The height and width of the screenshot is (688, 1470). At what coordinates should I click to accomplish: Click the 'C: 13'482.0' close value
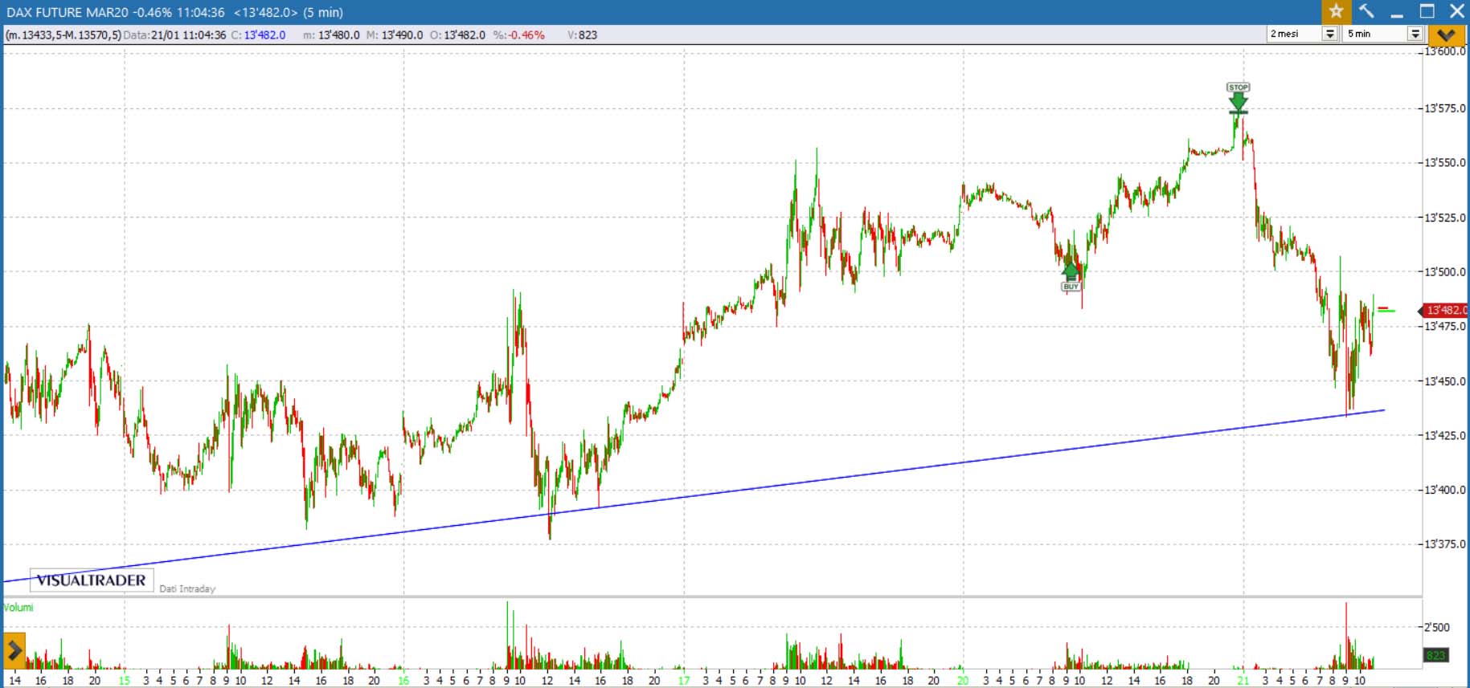pyautogui.click(x=258, y=35)
